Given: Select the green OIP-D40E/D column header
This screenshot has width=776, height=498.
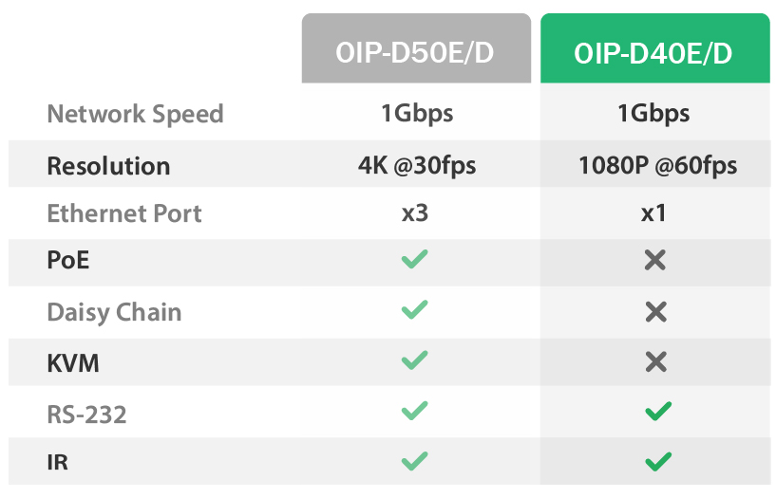Looking at the screenshot, I should click(653, 54).
